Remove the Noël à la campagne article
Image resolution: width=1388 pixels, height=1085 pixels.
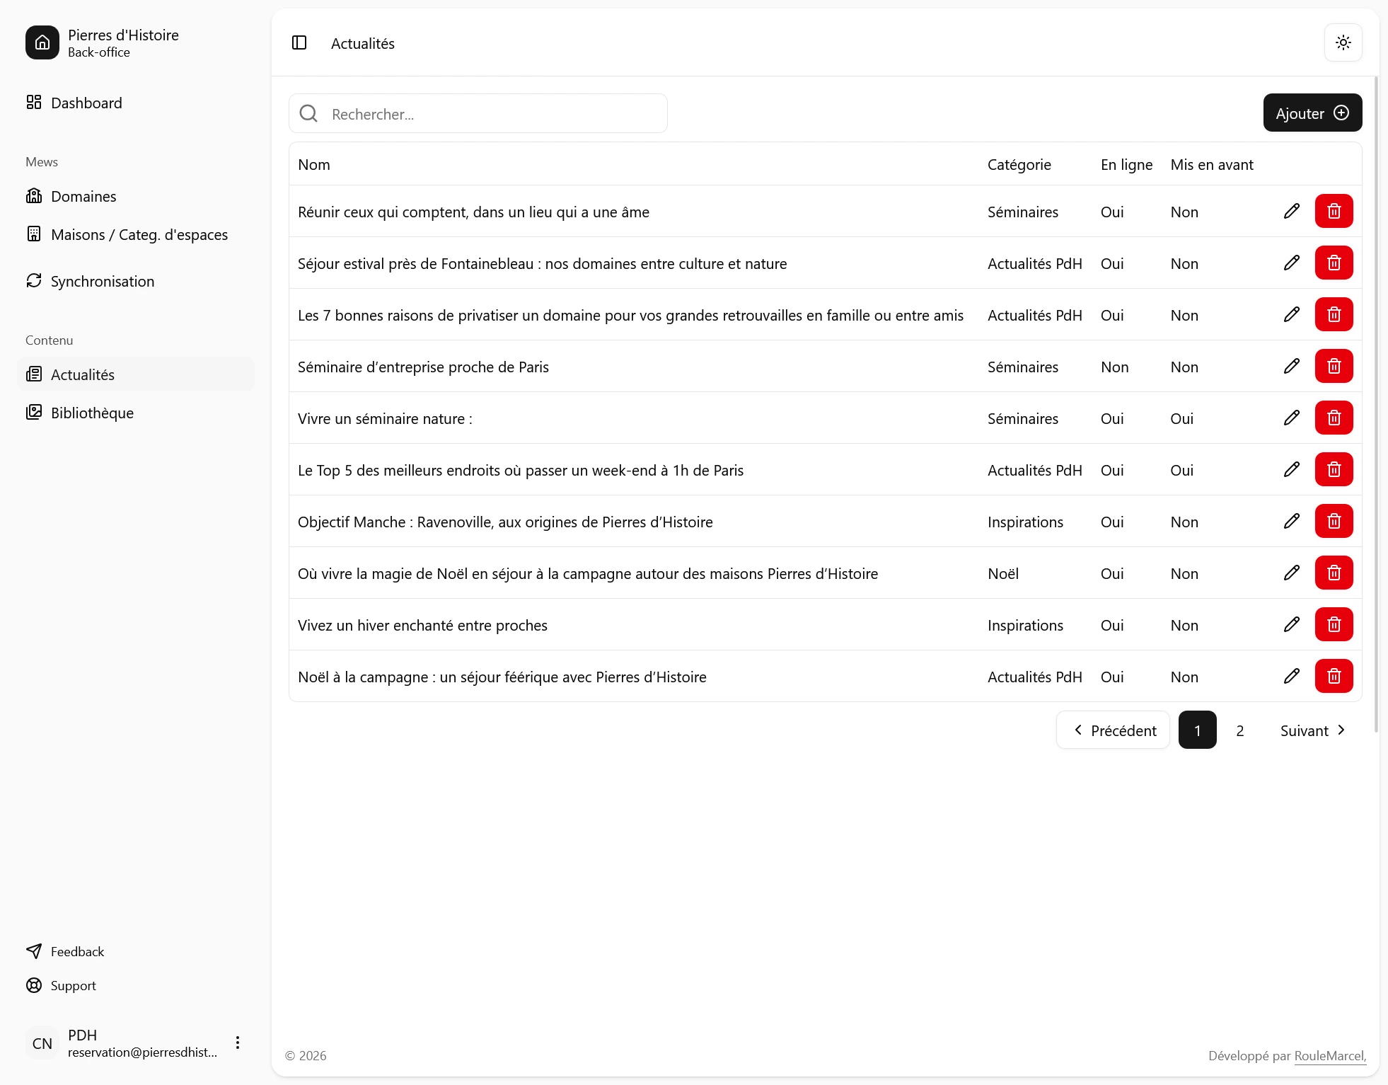(x=1334, y=676)
